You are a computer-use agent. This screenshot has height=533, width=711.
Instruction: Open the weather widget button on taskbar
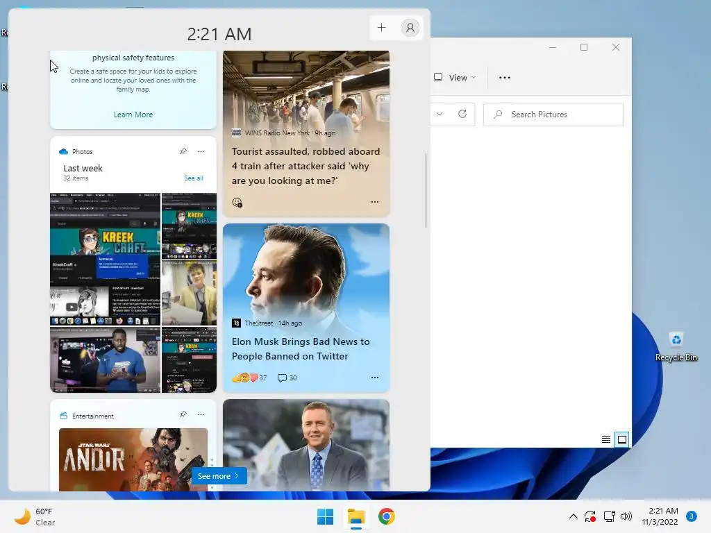[x=35, y=516]
